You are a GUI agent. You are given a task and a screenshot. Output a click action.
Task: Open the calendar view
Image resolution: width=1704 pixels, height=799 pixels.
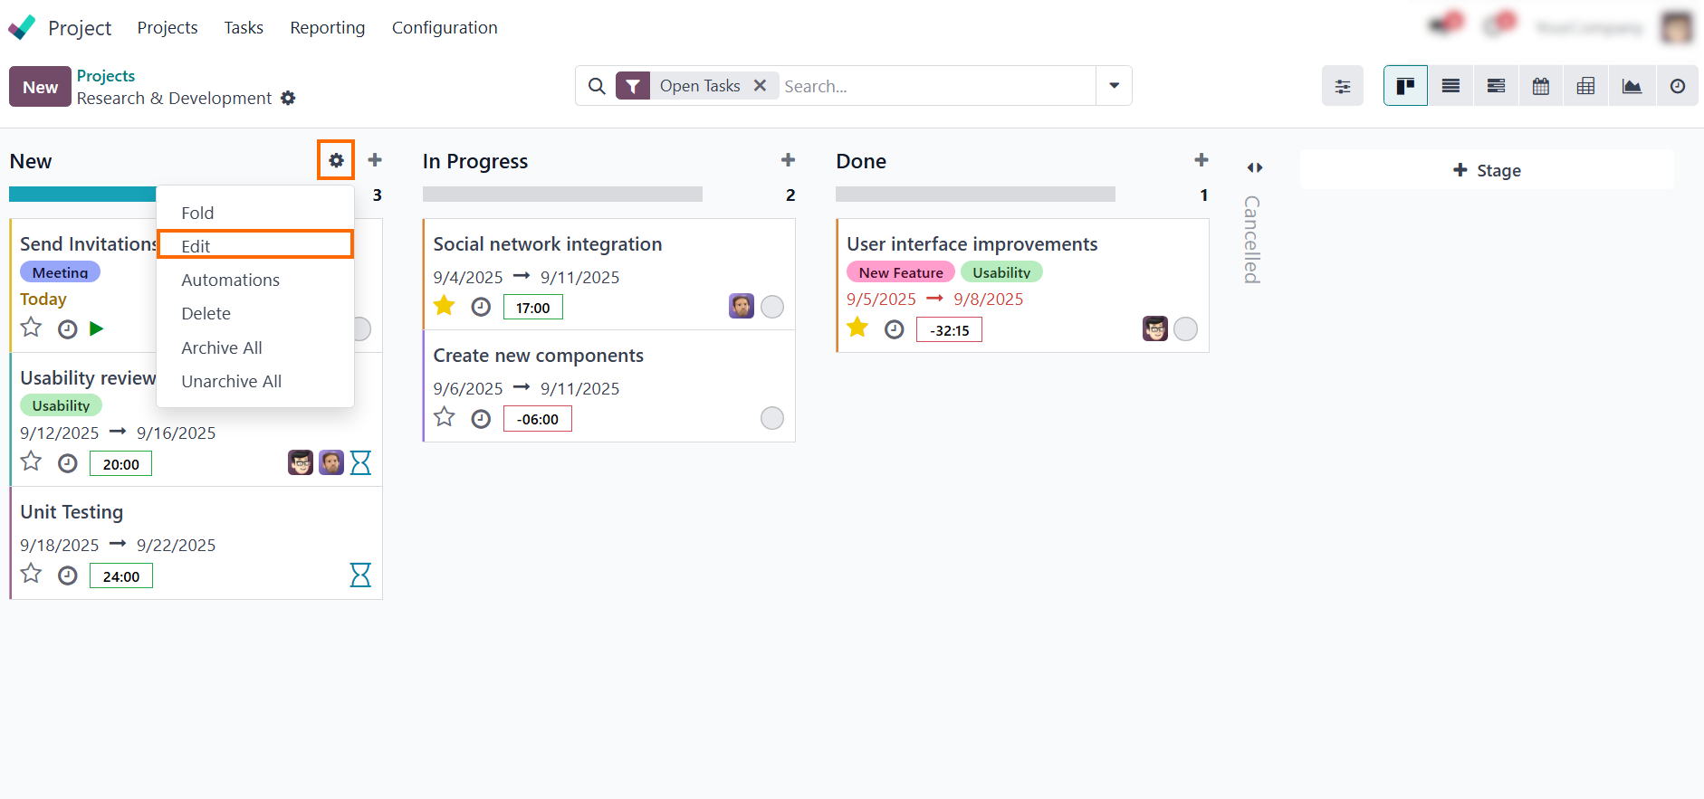pyautogui.click(x=1541, y=86)
